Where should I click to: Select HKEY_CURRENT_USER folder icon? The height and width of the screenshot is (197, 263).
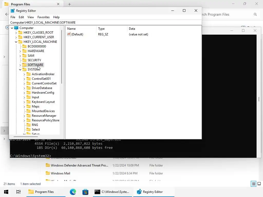20,37
